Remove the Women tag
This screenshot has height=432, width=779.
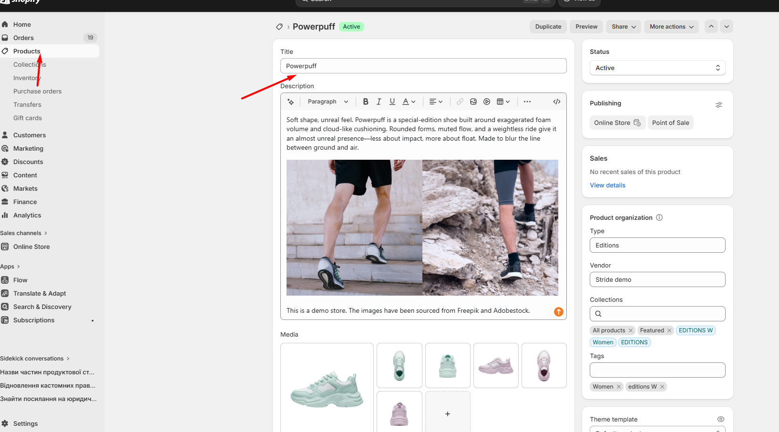619,387
